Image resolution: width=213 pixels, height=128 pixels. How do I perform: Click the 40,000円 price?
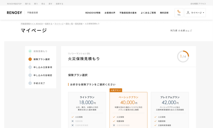(x=129, y=102)
